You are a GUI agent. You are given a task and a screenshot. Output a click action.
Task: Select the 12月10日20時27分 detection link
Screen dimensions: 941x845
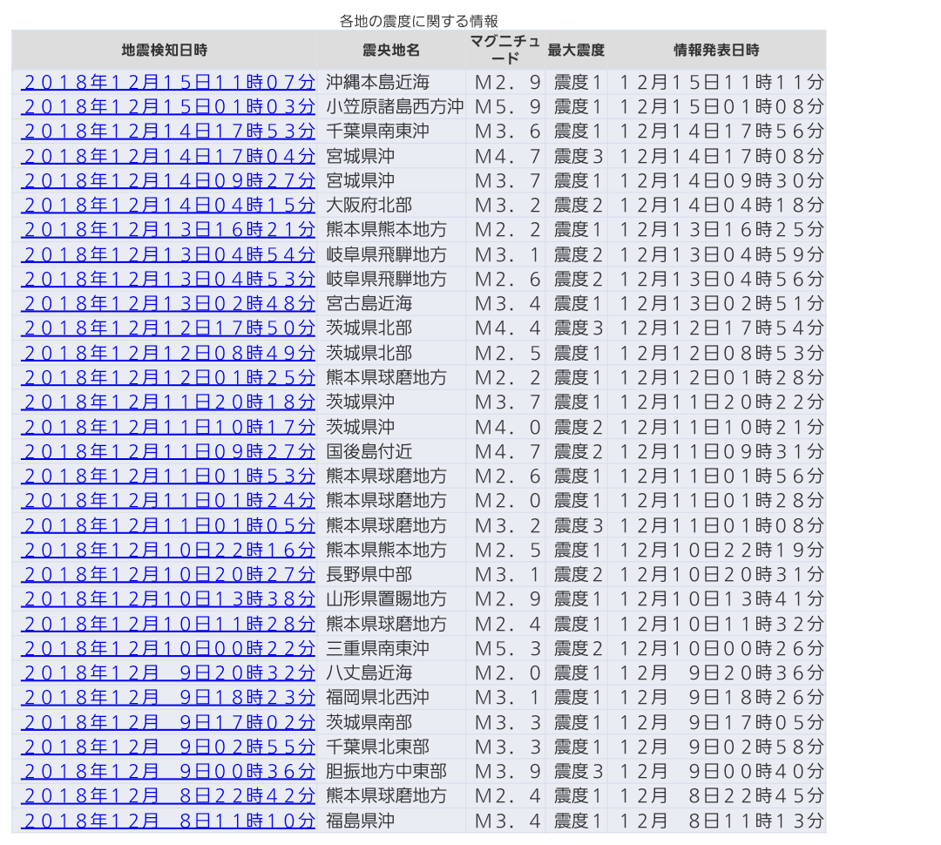tap(168, 575)
